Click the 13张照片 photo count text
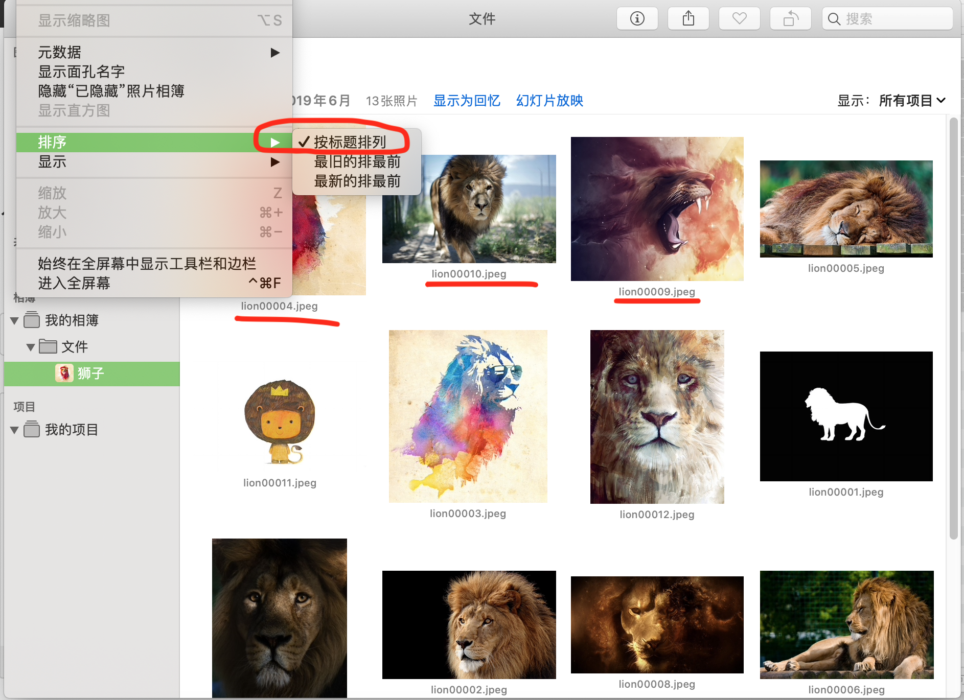 392,101
